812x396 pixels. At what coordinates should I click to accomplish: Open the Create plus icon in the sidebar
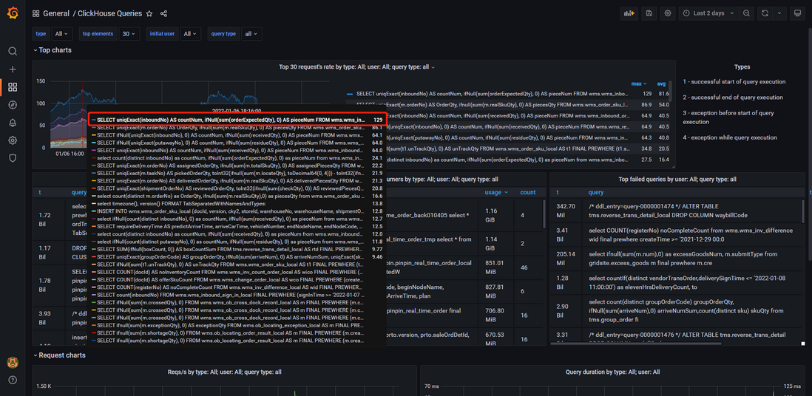point(13,69)
